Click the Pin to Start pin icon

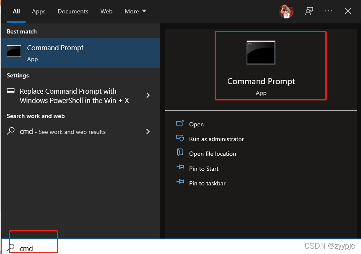click(180, 167)
